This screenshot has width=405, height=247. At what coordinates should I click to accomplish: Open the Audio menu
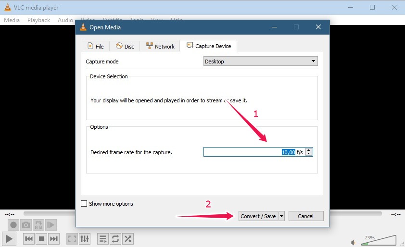[65, 20]
